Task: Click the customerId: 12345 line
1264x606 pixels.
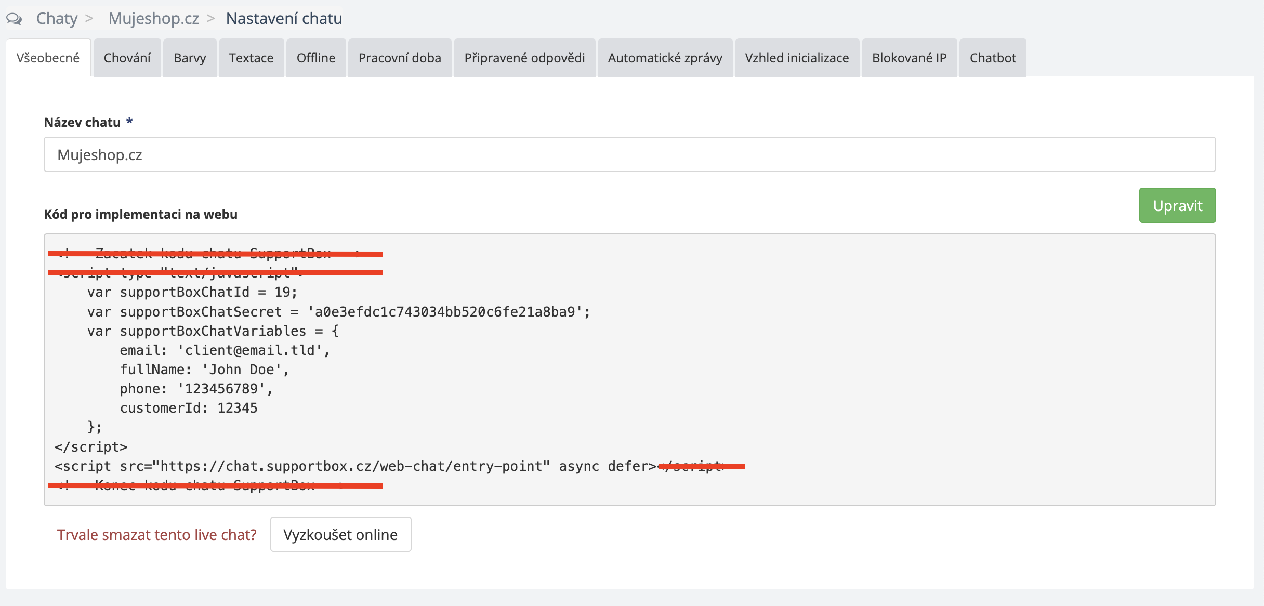Action: pos(189,408)
